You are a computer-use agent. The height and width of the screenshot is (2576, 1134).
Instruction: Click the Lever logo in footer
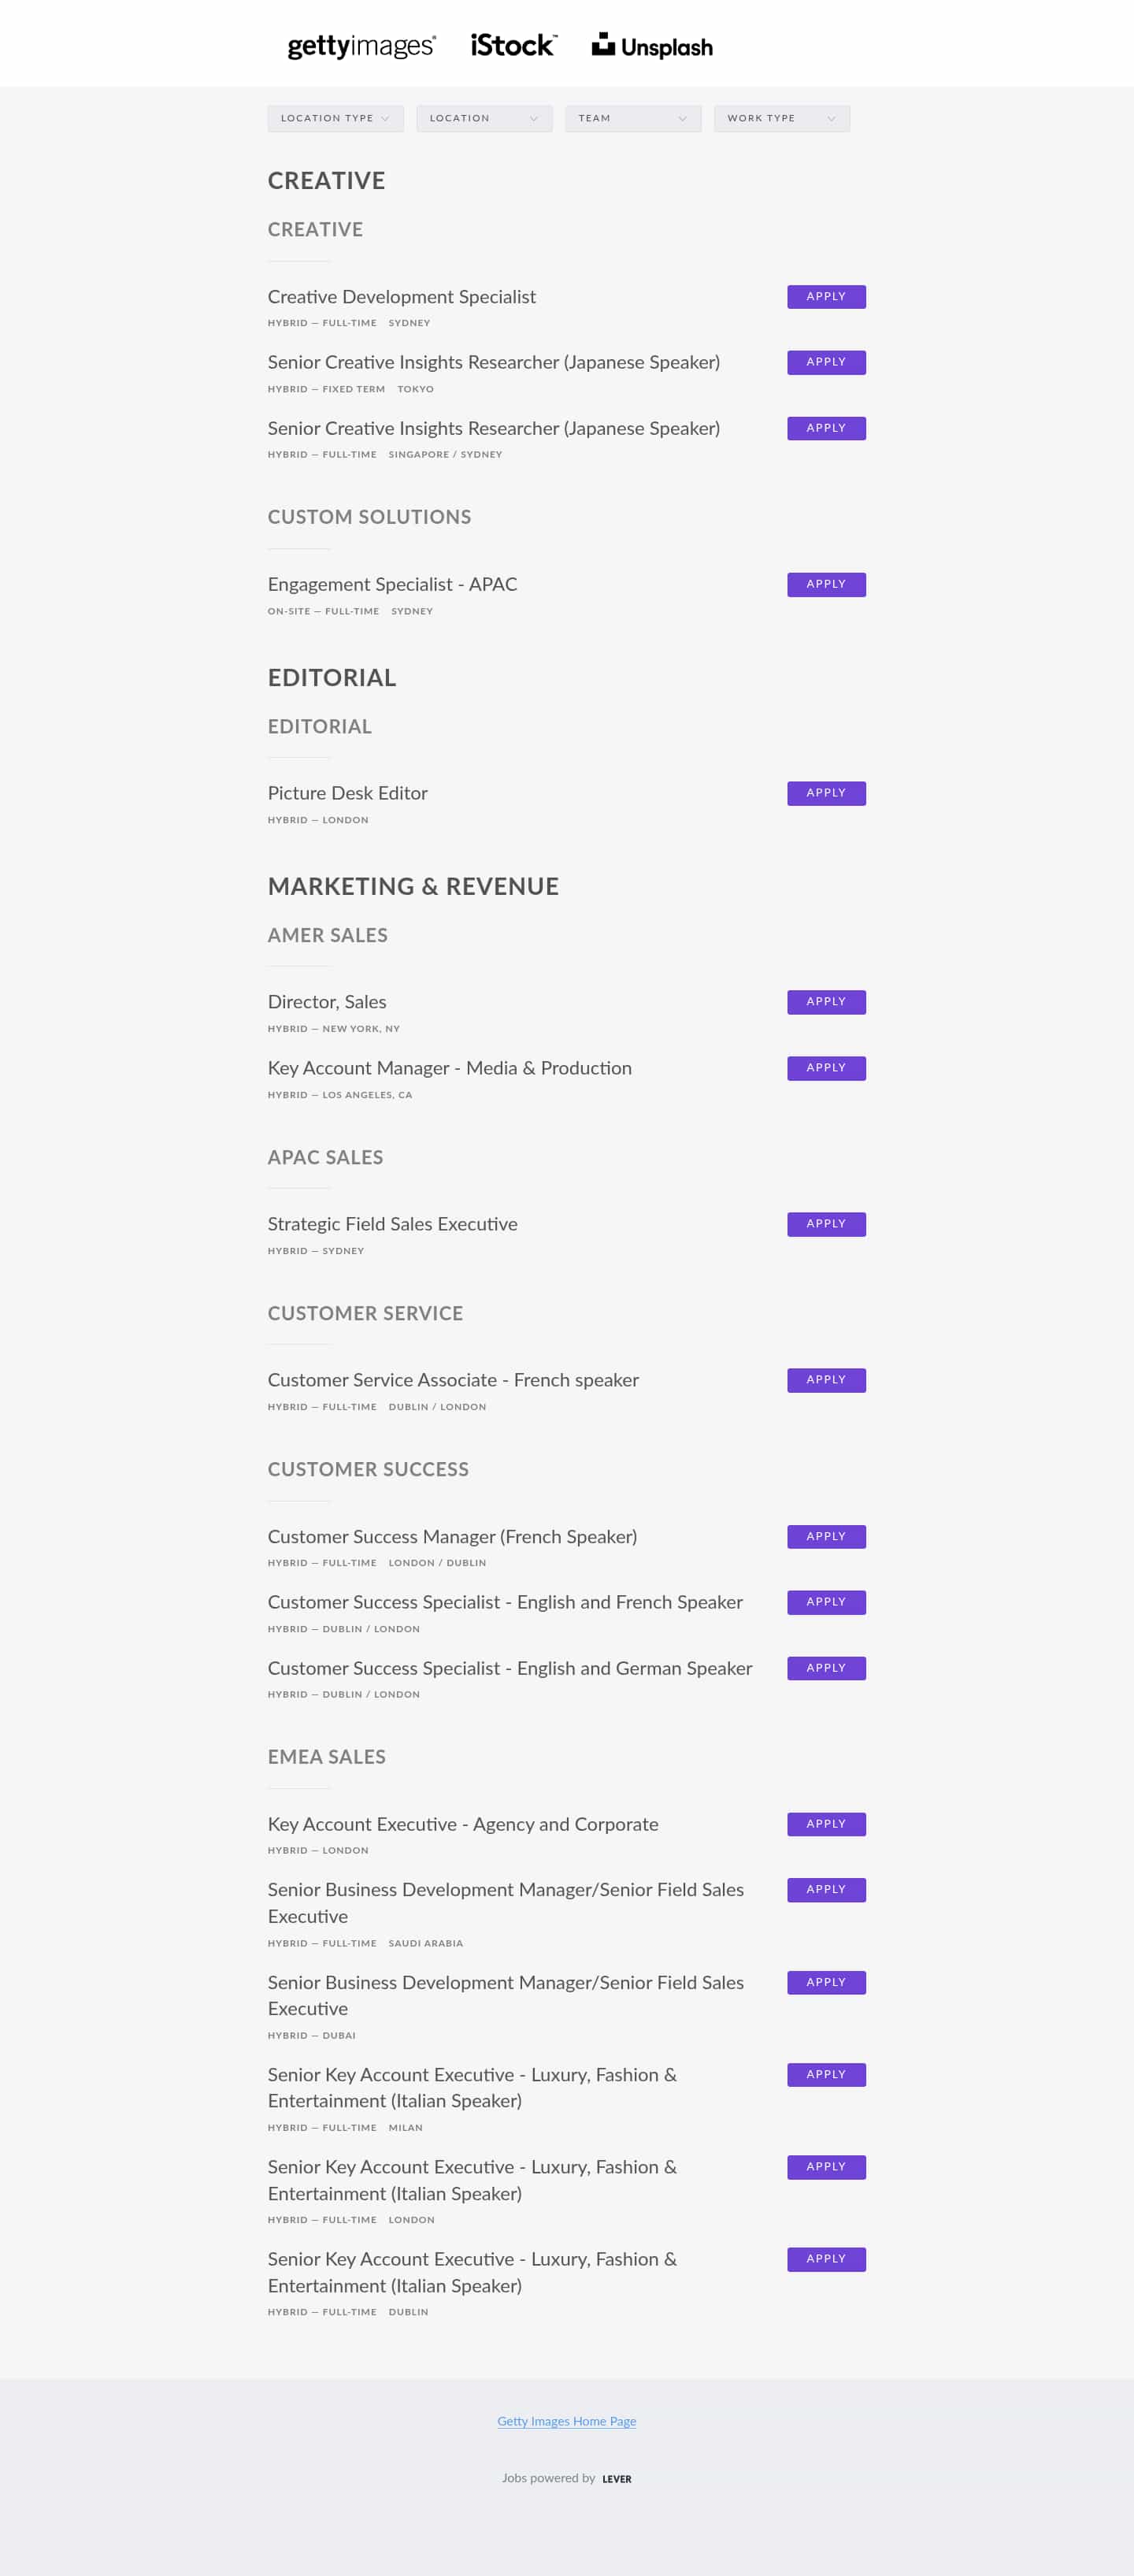click(617, 2478)
